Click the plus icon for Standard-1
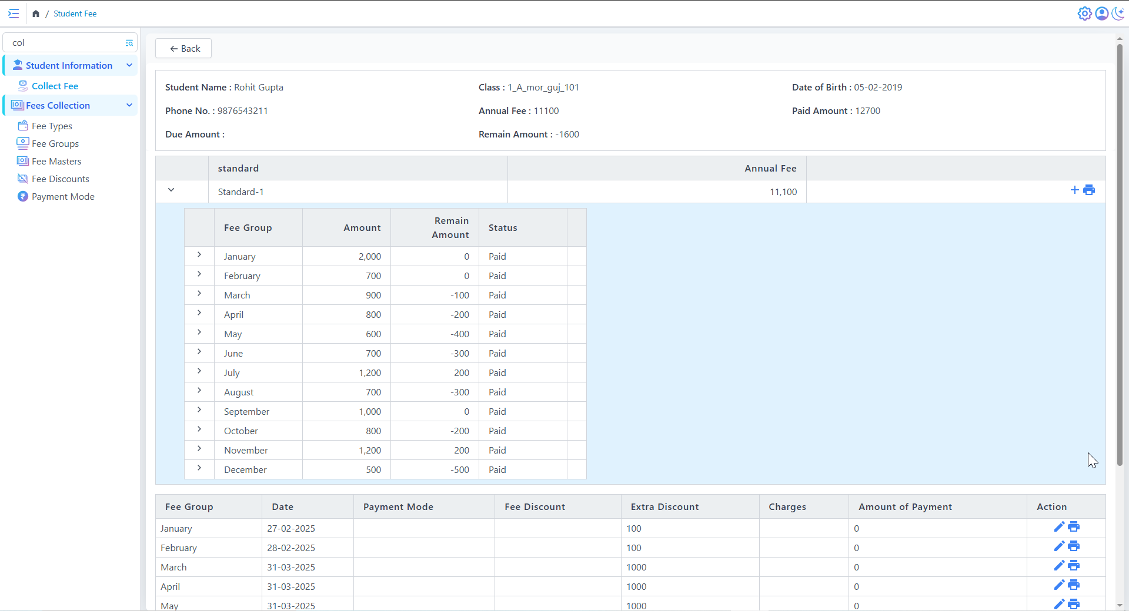The height and width of the screenshot is (611, 1129). point(1074,190)
